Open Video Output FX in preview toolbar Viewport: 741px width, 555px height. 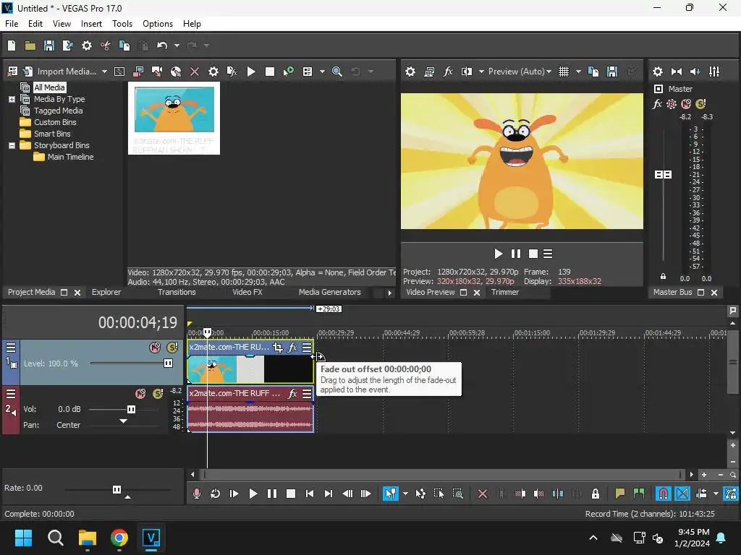[448, 72]
